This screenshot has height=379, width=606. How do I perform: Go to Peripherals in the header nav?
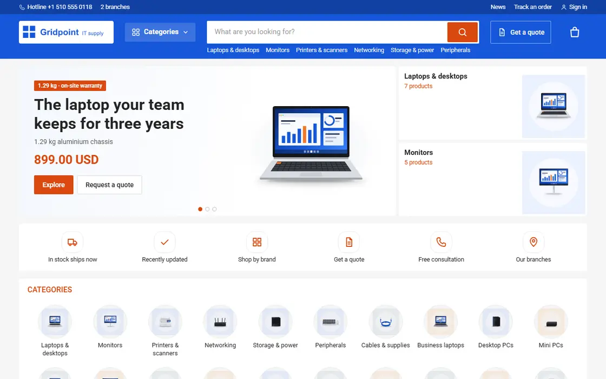[x=455, y=50]
